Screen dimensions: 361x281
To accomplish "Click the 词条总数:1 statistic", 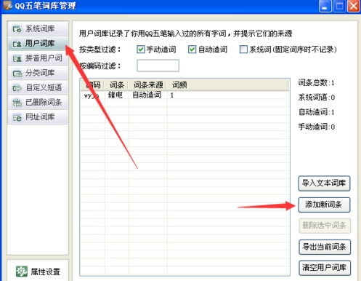I will click(316, 83).
